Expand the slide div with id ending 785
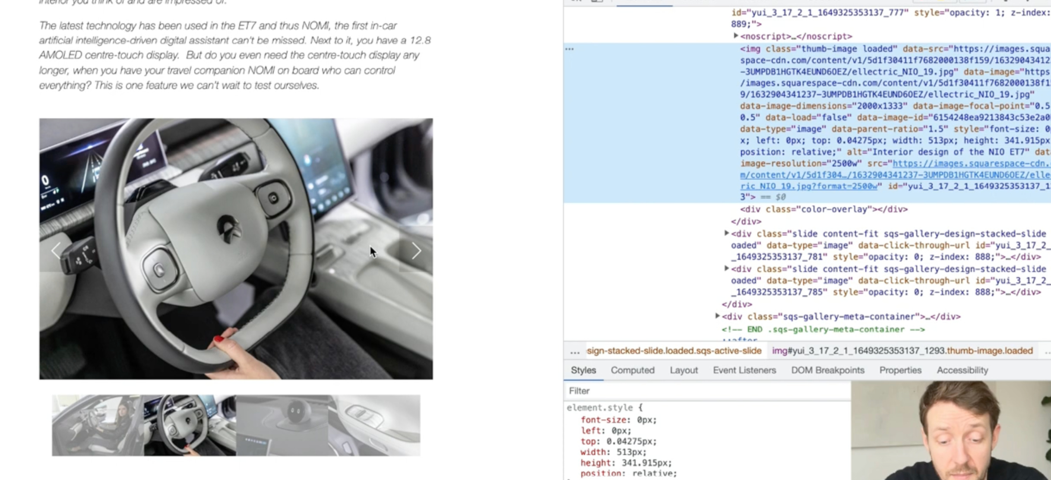1051x480 pixels. [726, 268]
